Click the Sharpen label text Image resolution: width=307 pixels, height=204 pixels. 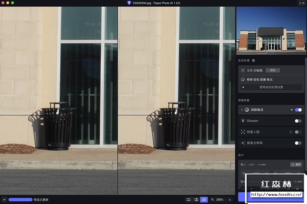pyautogui.click(x=252, y=121)
